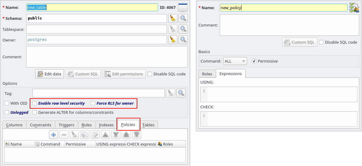Open the Schema object selector magnifier
Screen dimensions: 362x166
click(x=183, y=18)
